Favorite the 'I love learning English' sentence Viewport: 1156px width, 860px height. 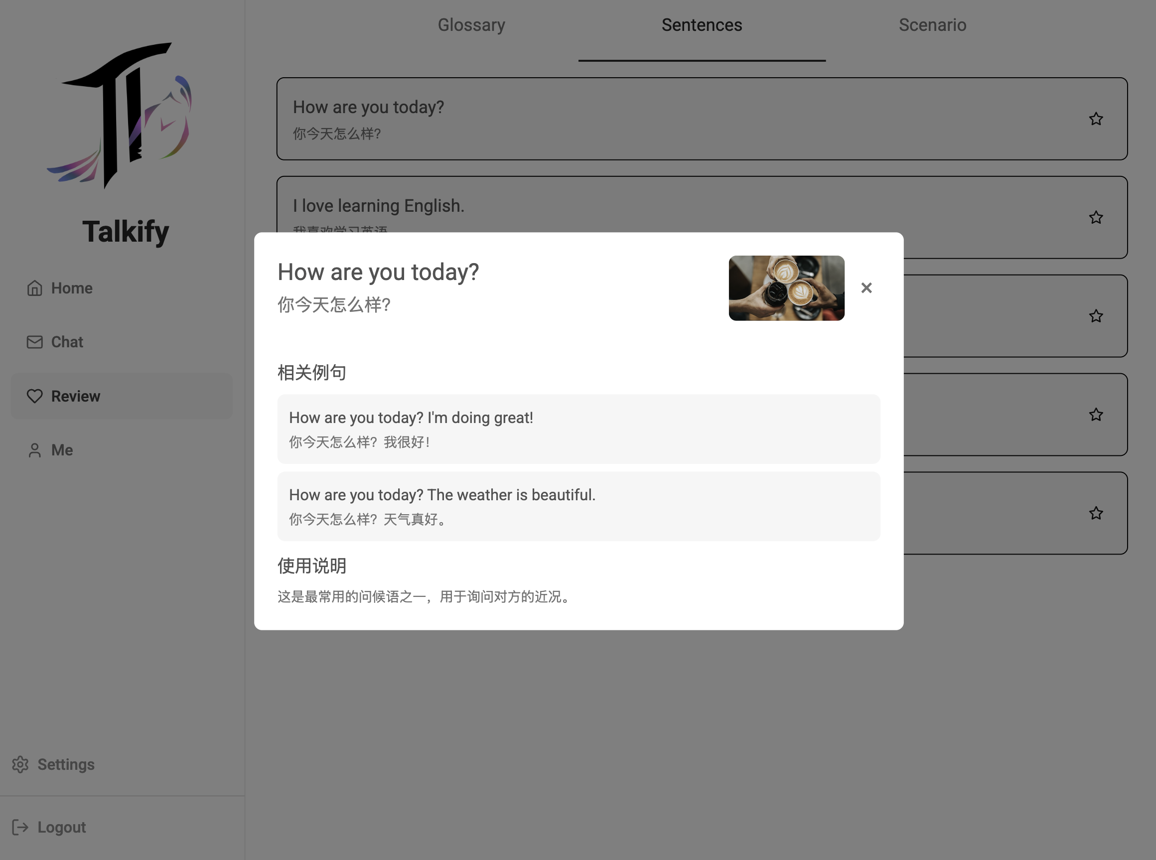tap(1096, 217)
